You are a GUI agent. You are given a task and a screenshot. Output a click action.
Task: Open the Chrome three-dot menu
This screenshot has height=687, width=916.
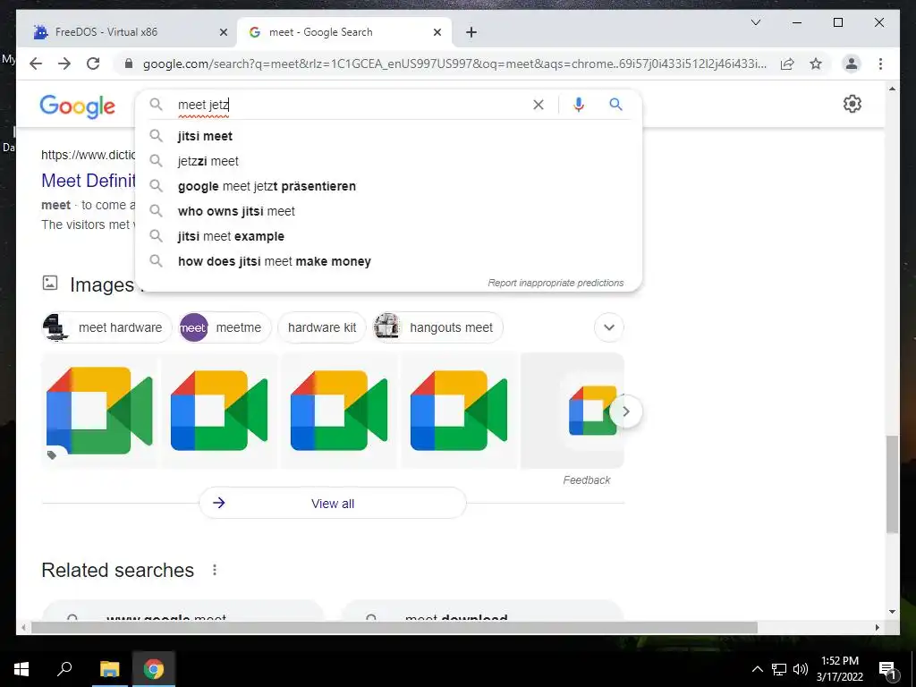pyautogui.click(x=880, y=64)
